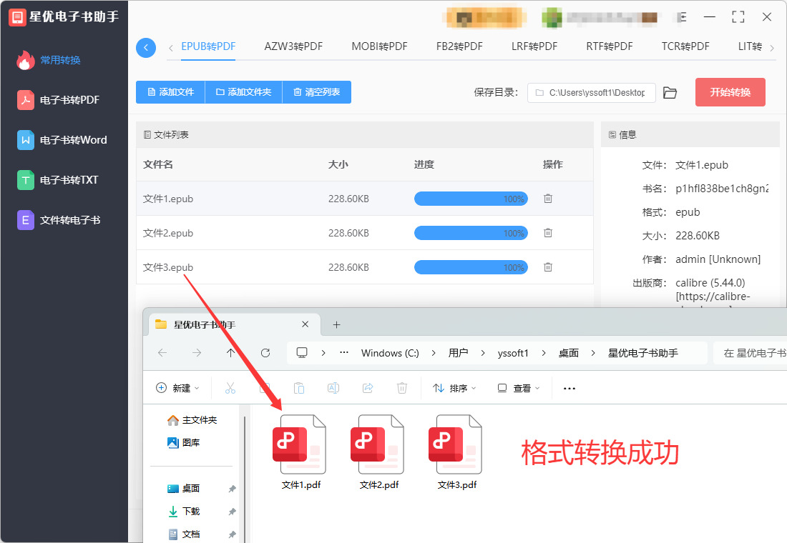Click the progress bar for 文件3.epub

[x=471, y=267]
